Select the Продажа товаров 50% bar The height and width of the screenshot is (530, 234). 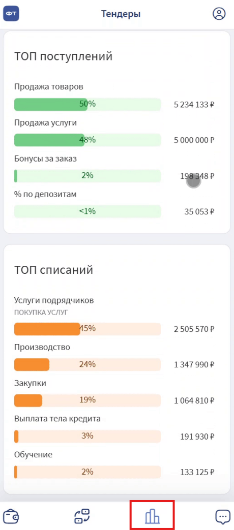click(x=87, y=104)
